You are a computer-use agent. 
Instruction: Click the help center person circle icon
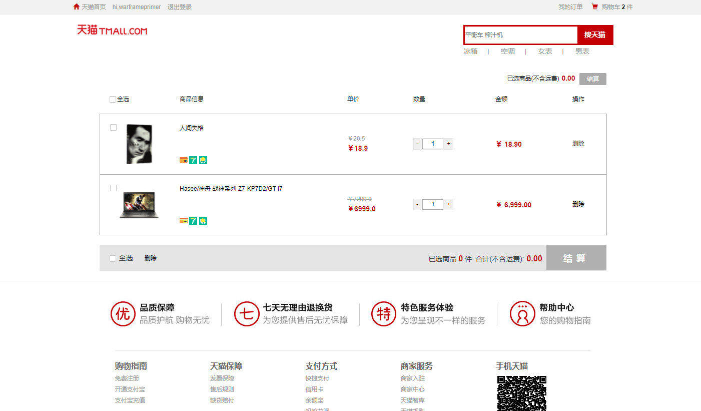click(522, 314)
